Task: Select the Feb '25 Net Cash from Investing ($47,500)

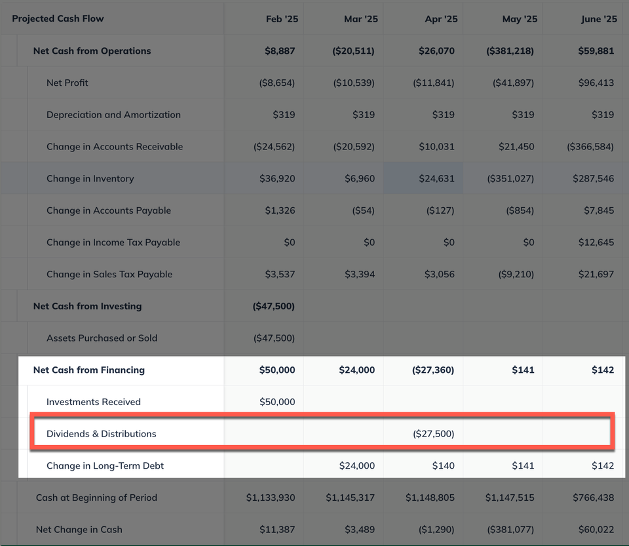Action: point(274,306)
